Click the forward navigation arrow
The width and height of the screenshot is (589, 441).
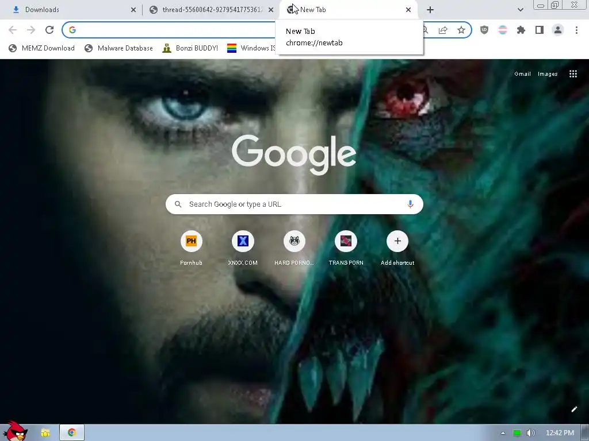[31, 30]
